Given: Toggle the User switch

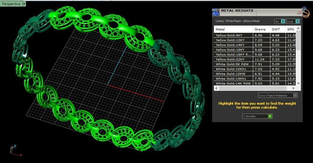Looking at the screenshot, I should [x=293, y=21].
